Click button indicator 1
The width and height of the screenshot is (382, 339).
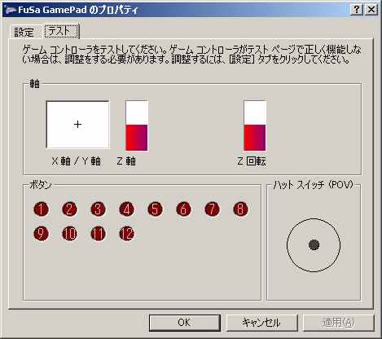point(42,209)
